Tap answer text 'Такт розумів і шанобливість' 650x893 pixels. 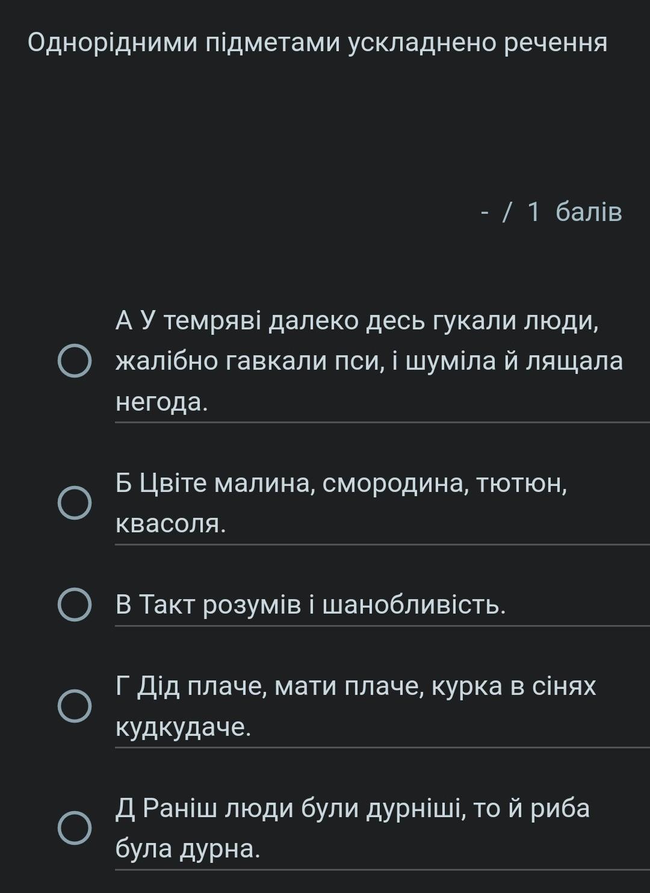coord(311,605)
